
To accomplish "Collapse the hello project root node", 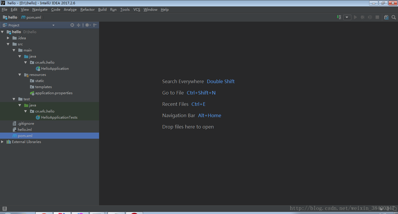I will point(2,32).
